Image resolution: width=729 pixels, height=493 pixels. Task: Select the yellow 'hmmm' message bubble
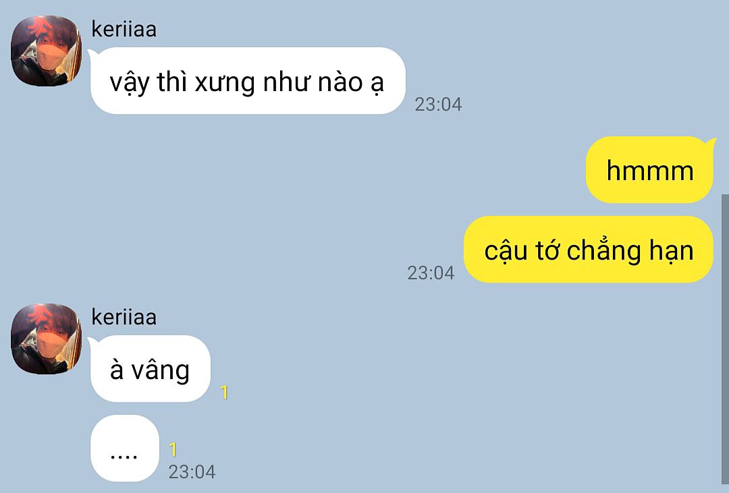tap(650, 170)
